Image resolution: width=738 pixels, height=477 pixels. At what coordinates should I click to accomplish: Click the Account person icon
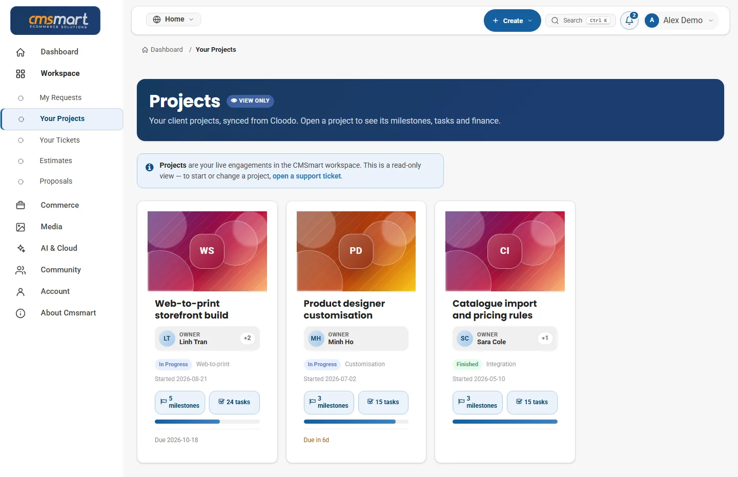click(x=20, y=291)
